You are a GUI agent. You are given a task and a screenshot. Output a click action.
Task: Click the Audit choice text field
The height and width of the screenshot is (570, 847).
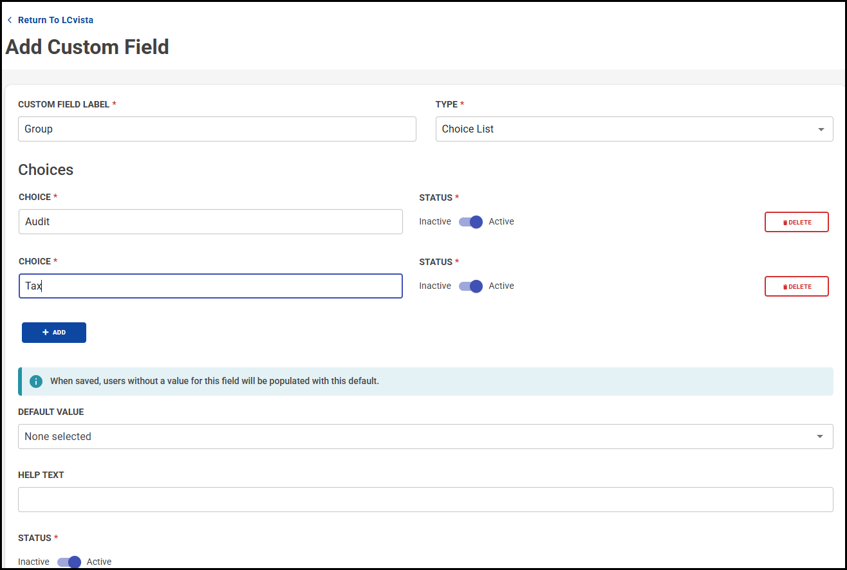210,222
